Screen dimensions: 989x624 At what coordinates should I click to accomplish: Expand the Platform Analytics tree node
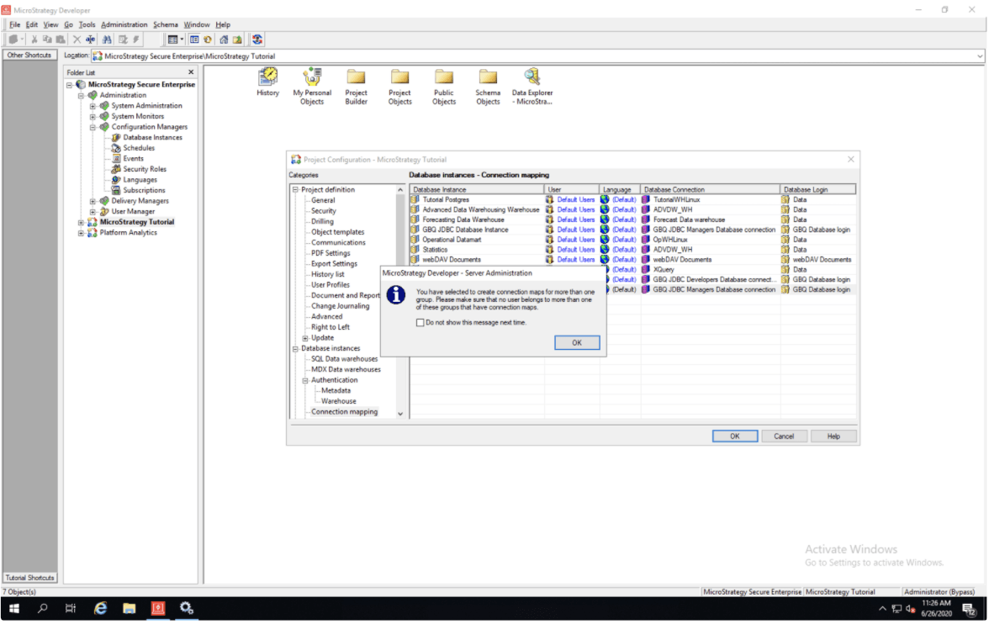pyautogui.click(x=82, y=233)
